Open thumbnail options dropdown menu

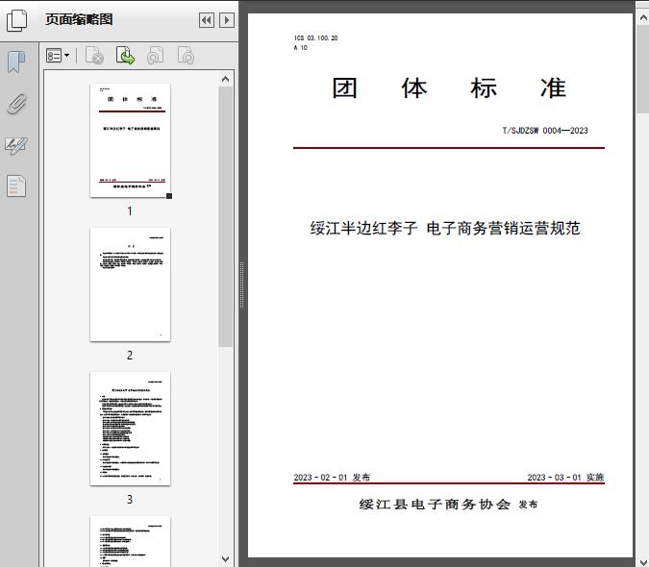[58, 56]
